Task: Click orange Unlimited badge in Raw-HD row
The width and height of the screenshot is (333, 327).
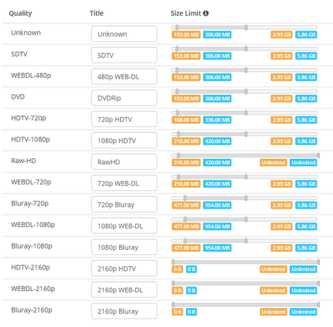Action: [274, 163]
